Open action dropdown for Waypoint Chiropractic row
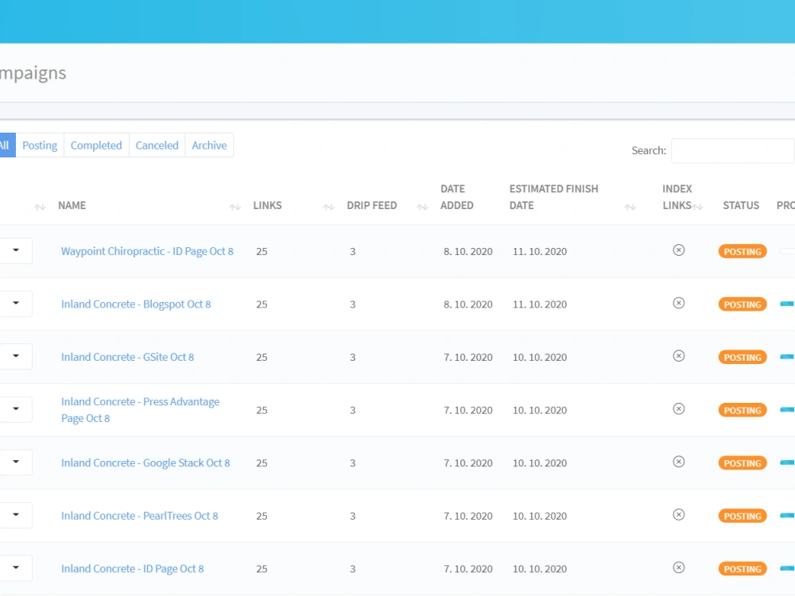795x596 pixels. coord(16,250)
